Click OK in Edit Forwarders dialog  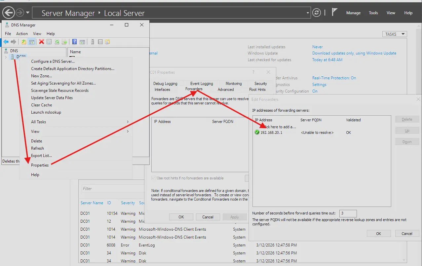click(x=379, y=234)
